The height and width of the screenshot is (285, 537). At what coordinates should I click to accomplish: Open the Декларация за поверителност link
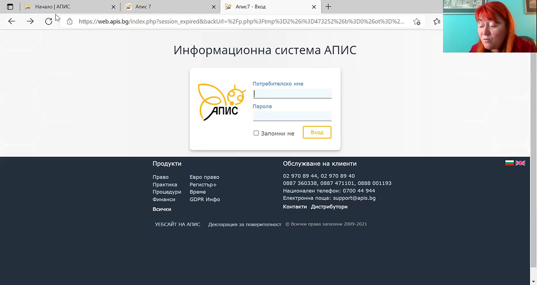[244, 224]
